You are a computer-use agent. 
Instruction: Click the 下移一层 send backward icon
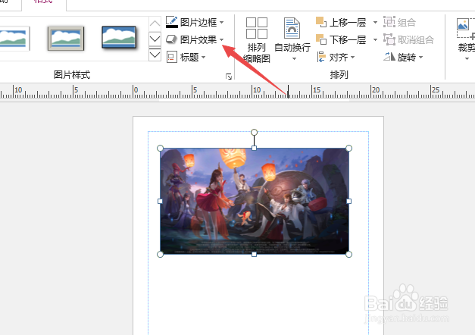(x=321, y=39)
